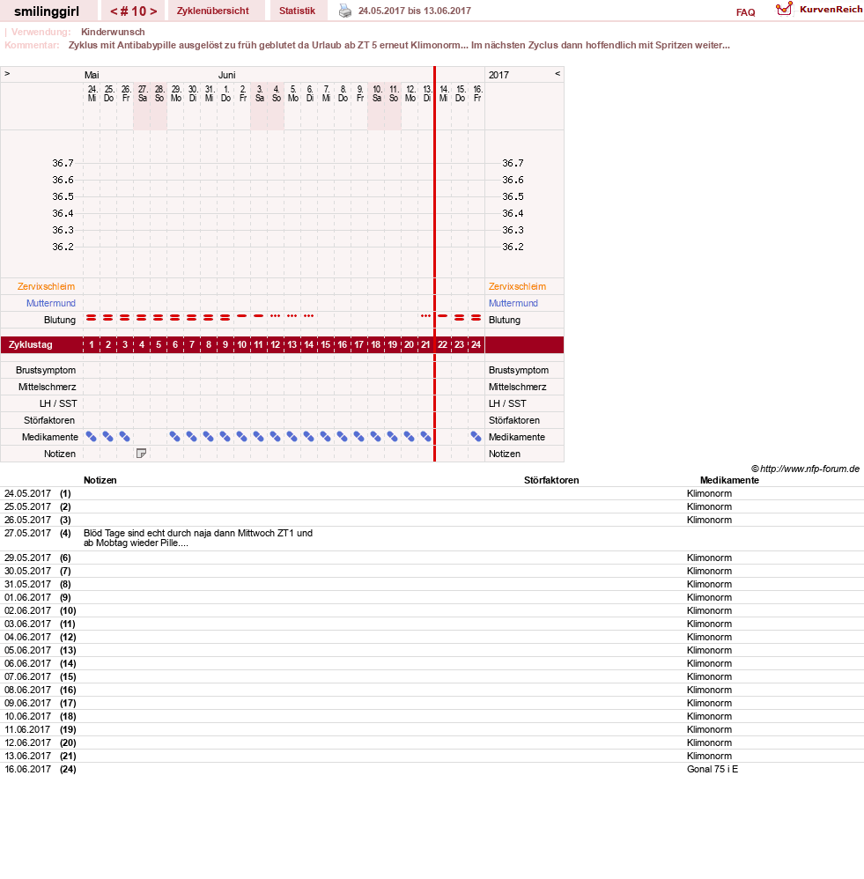Click the 27. Sa date header

pos(143,93)
